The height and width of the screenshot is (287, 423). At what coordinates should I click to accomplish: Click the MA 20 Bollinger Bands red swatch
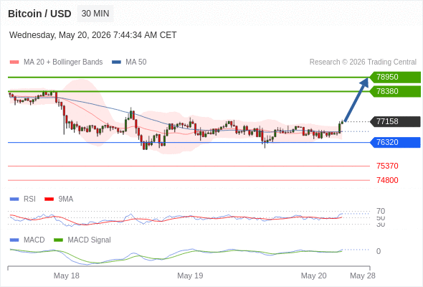[14, 62]
